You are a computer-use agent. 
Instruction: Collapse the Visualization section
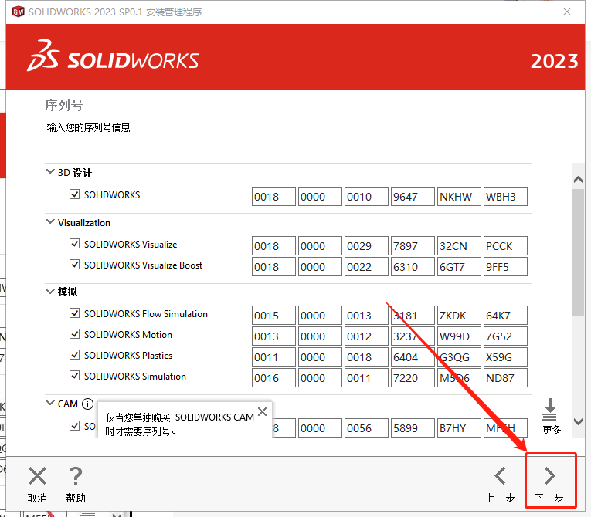coord(50,222)
